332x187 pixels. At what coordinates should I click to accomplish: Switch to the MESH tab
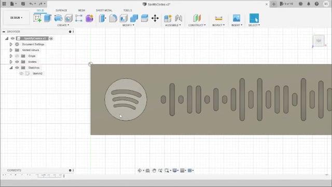[81, 10]
